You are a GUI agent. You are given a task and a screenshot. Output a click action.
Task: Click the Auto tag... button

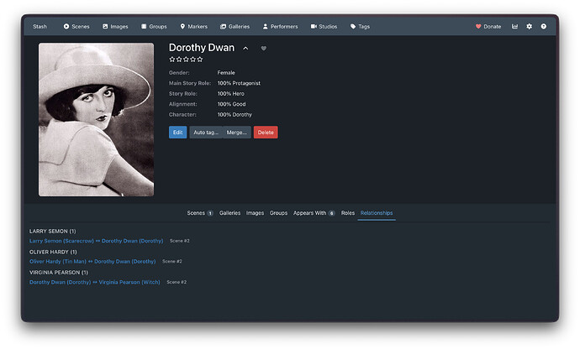pyautogui.click(x=206, y=133)
